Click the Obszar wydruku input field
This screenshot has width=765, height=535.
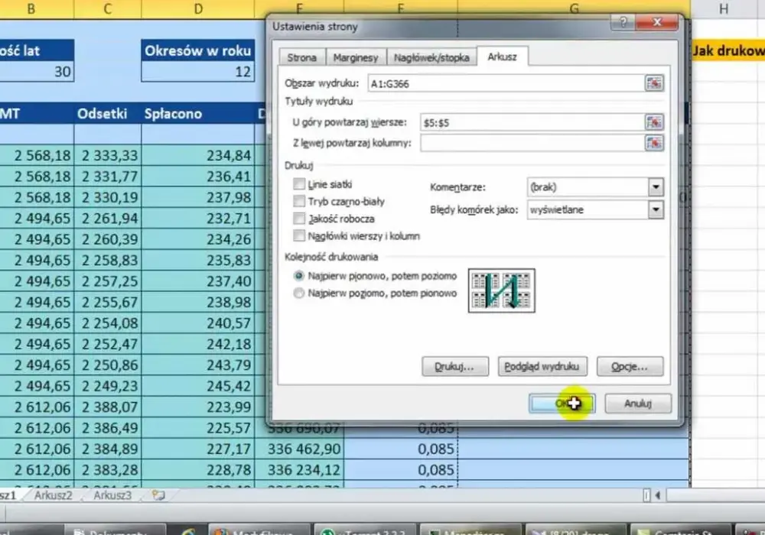[506, 83]
